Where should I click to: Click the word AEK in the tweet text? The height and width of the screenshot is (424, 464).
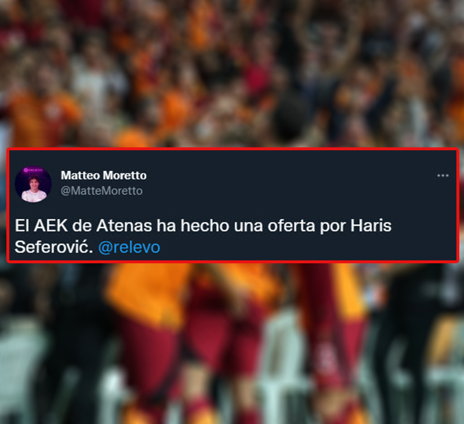point(51,226)
